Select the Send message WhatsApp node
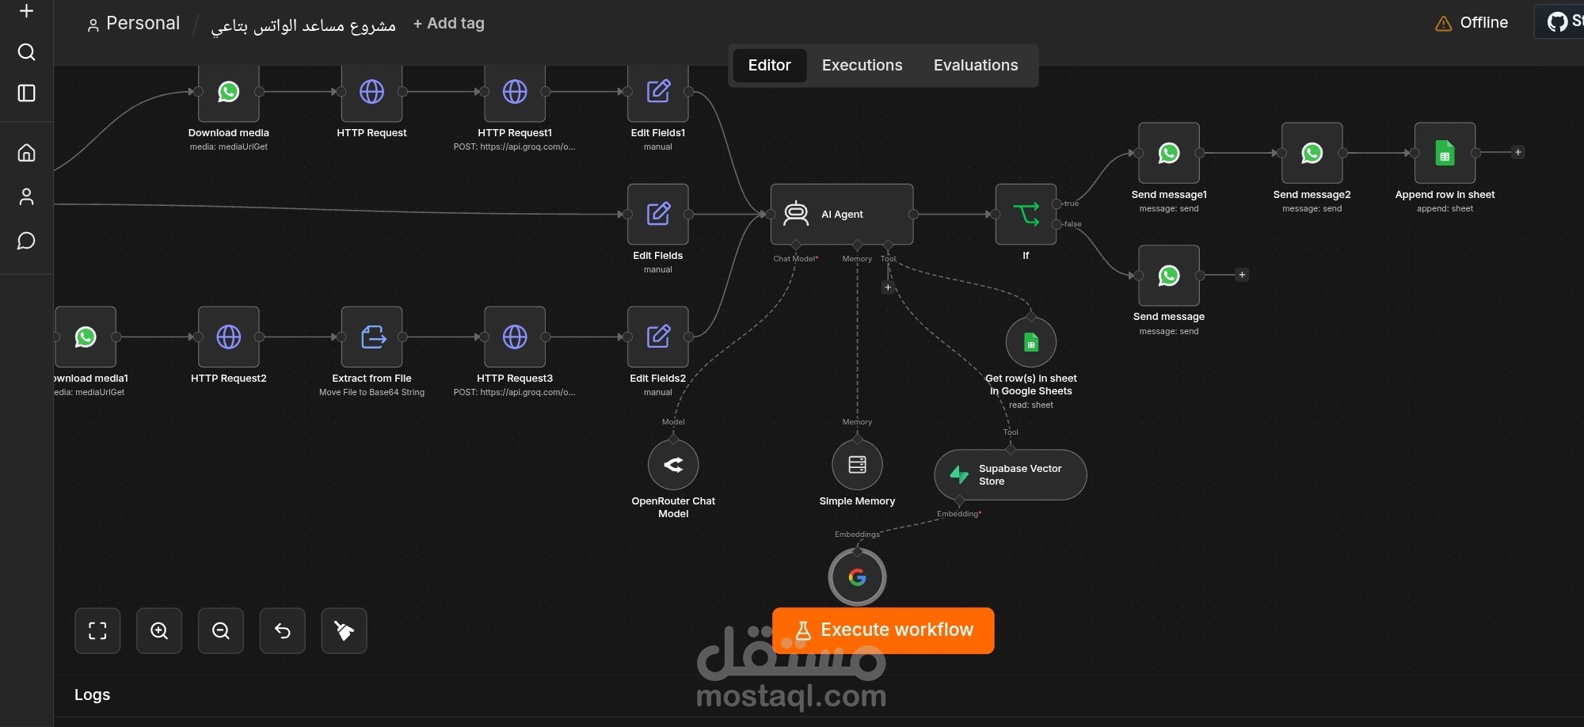The width and height of the screenshot is (1584, 727). coord(1169,276)
